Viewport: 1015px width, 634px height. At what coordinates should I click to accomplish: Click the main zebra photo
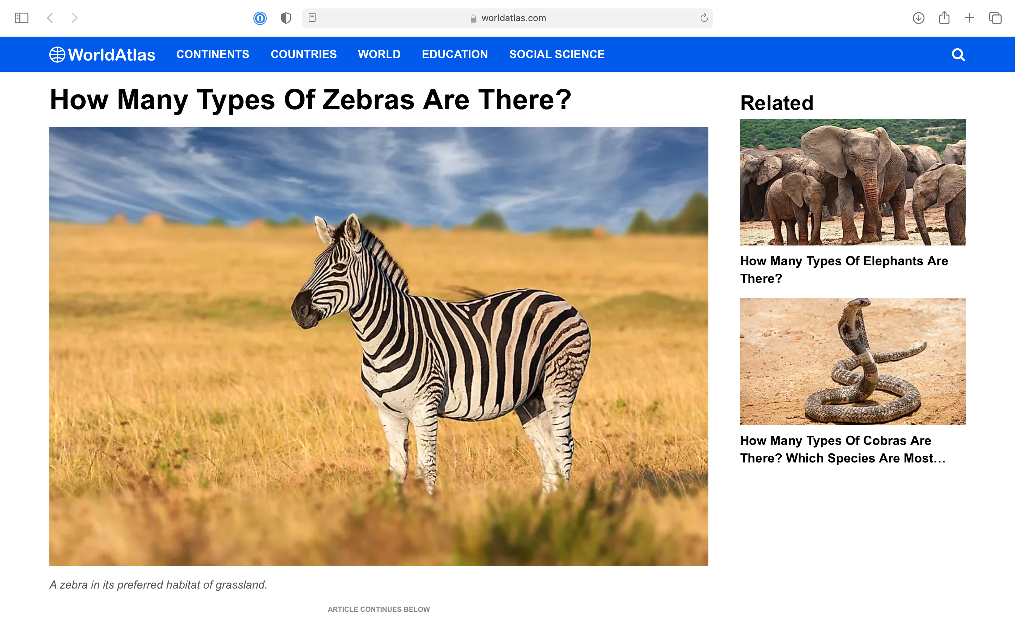379,346
